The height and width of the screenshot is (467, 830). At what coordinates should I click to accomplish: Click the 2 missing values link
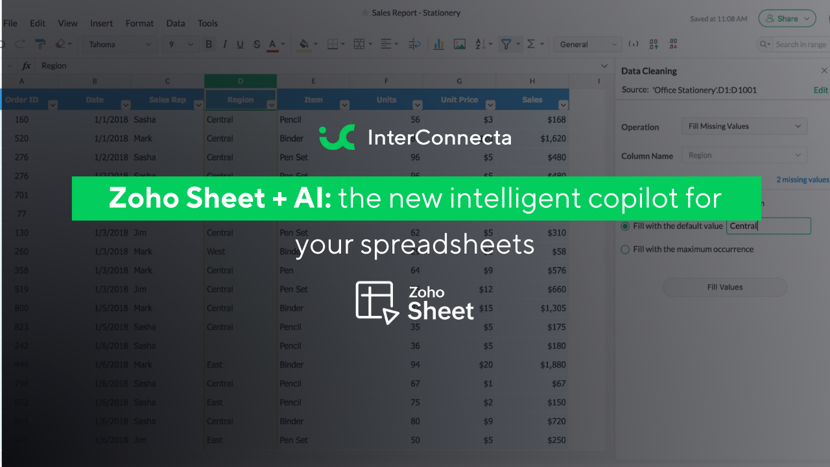[x=803, y=180]
